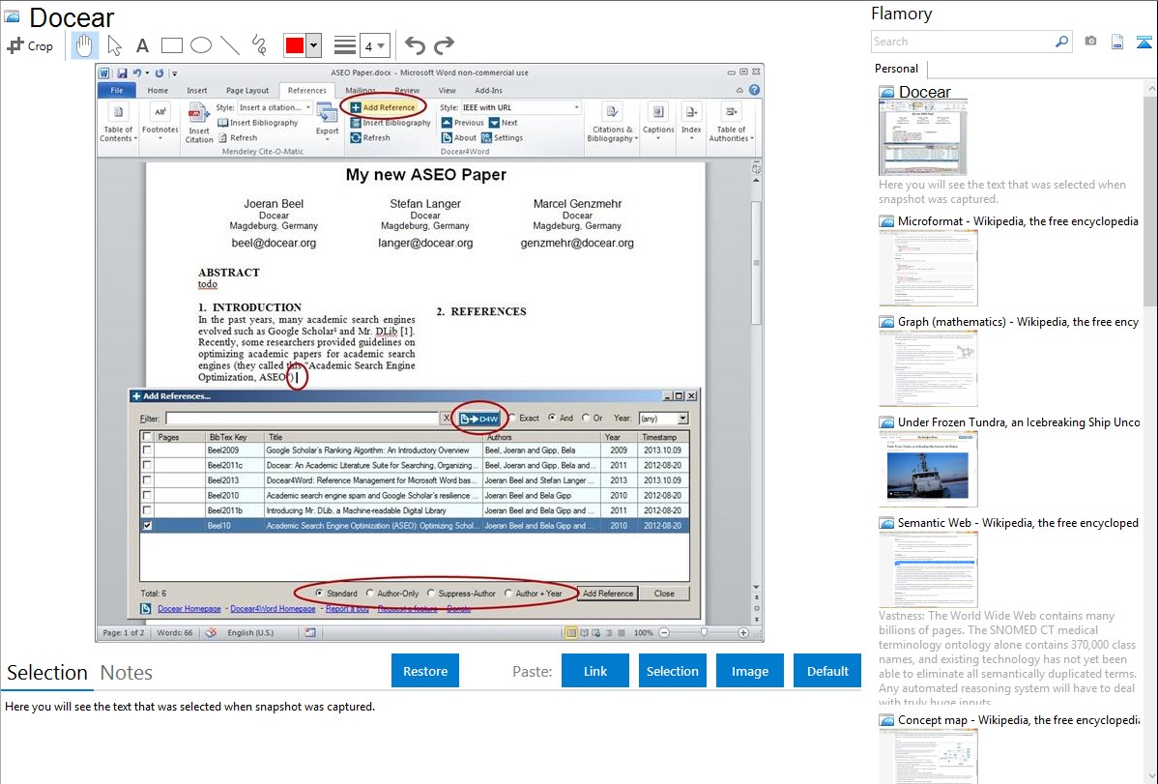Select the Or filter radio button
The image size is (1158, 784).
point(586,419)
